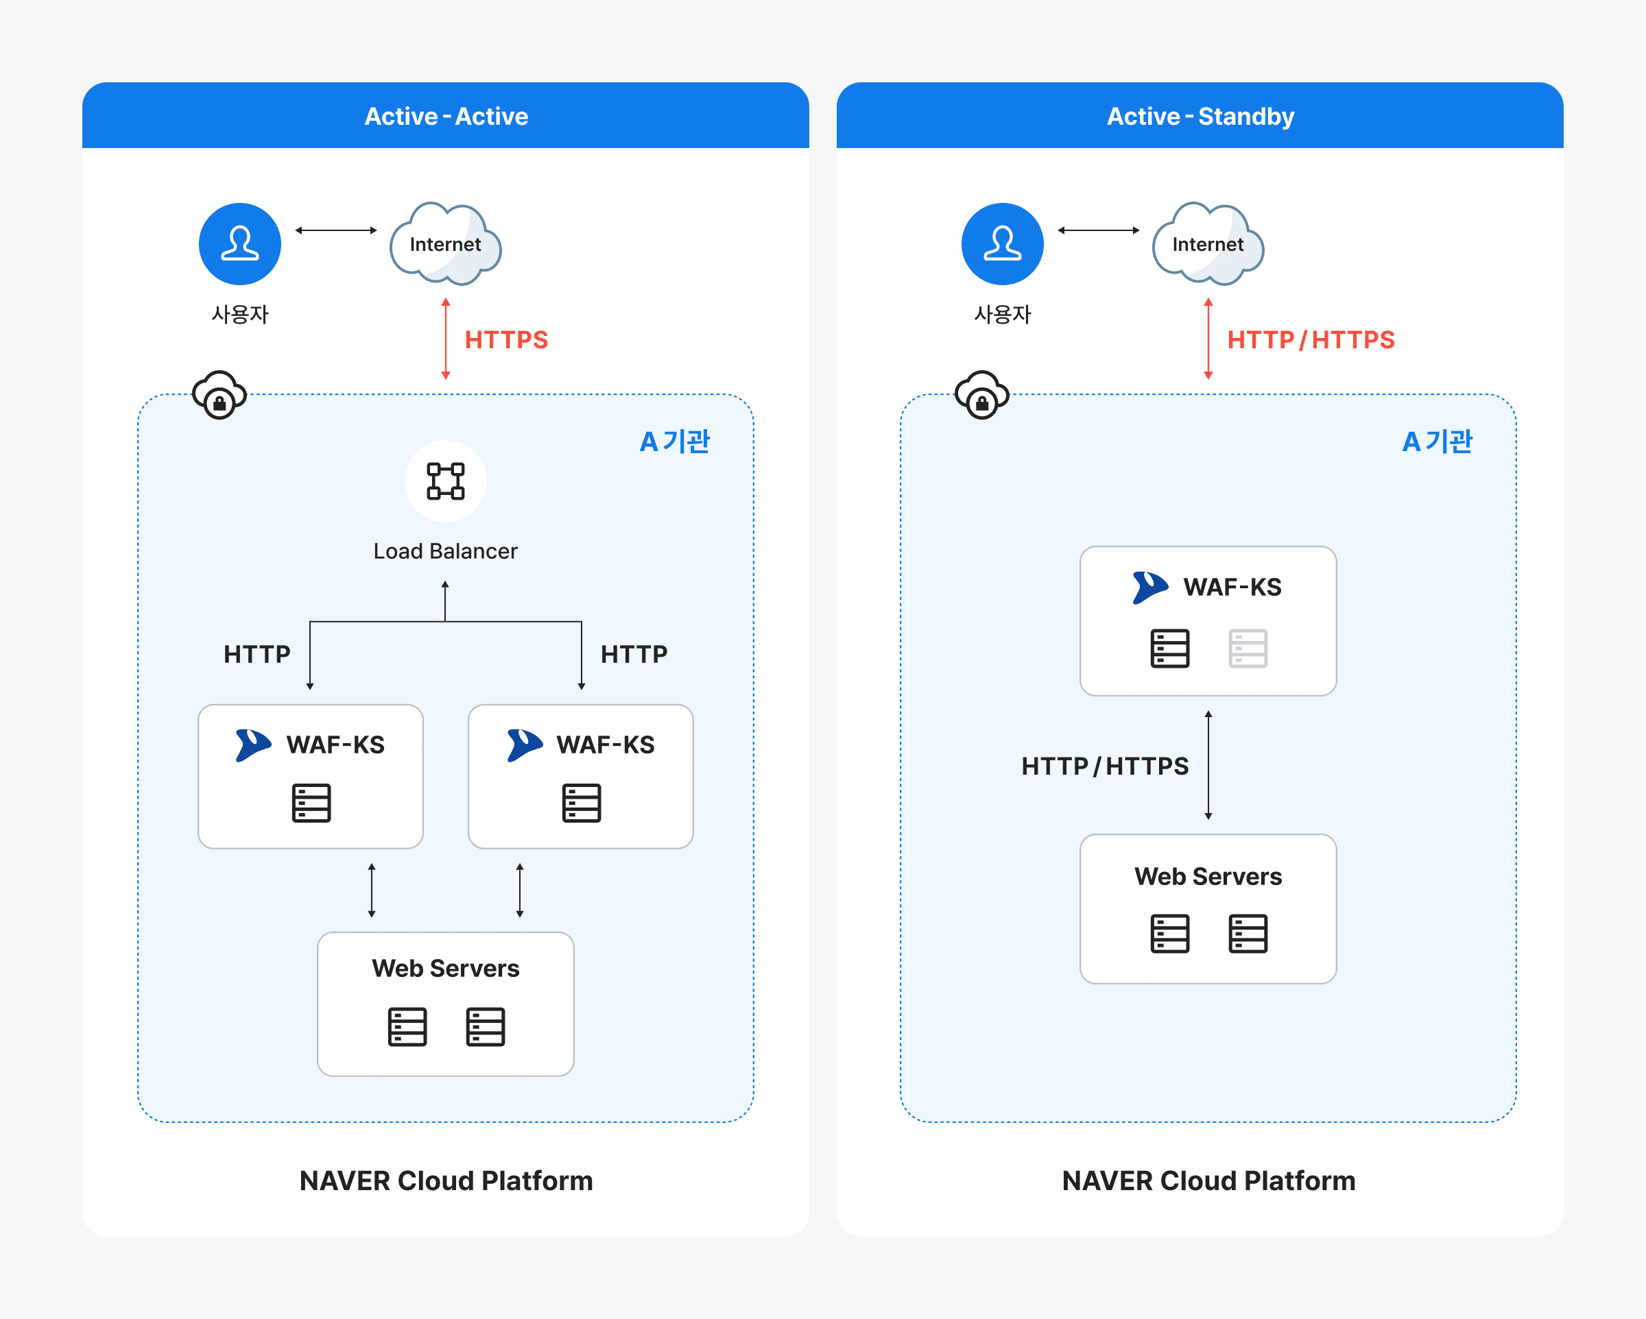
Task: Click the Internet cloud in Active-Standby diagram
Action: tap(1207, 244)
